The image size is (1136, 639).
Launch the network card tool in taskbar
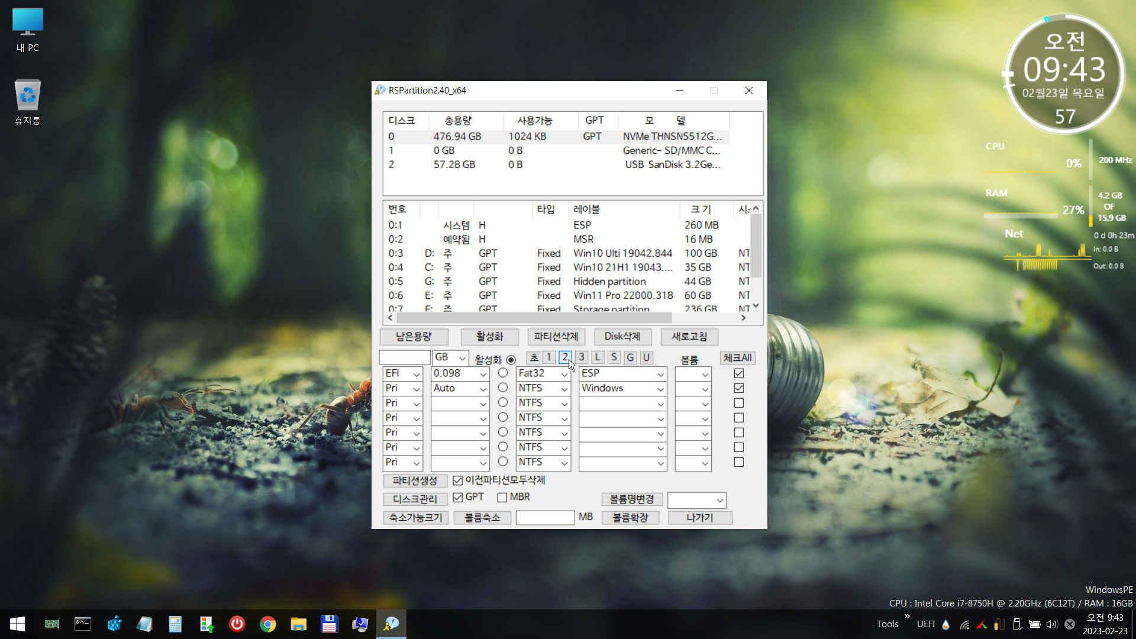click(52, 624)
